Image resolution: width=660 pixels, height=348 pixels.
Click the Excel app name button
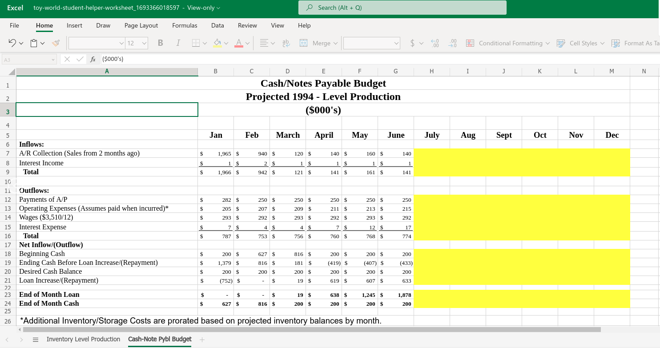[x=15, y=8]
